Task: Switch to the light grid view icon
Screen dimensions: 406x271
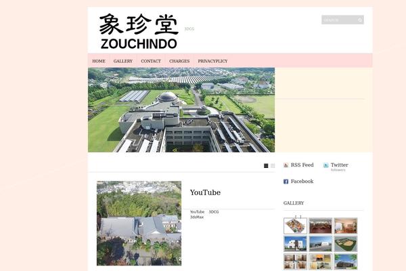Action: pyautogui.click(x=273, y=166)
